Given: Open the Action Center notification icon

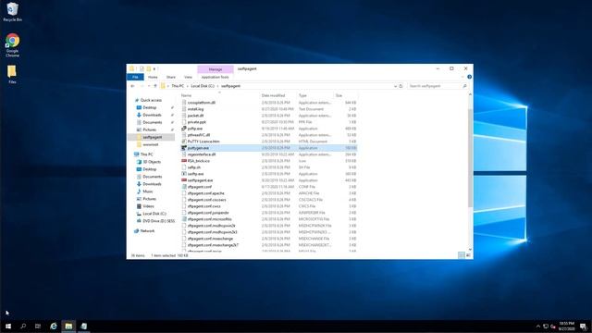Looking at the screenshot, I should [x=584, y=327].
